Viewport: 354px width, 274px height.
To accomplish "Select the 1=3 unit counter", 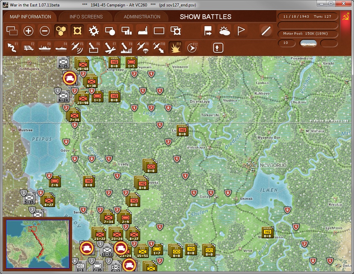I will click(97, 97).
